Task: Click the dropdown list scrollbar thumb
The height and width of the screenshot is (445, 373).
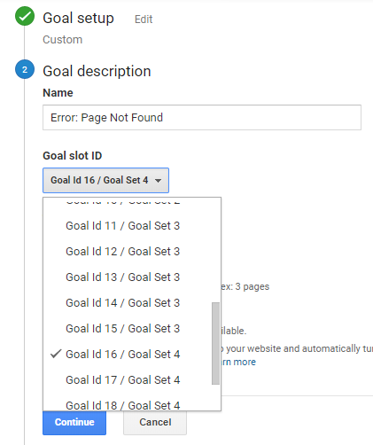Action: pos(215,343)
